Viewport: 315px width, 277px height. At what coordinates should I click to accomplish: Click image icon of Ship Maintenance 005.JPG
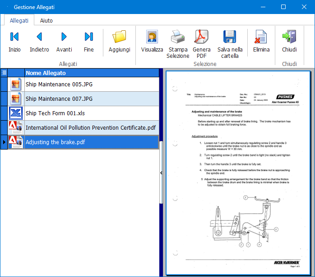tap(16, 85)
